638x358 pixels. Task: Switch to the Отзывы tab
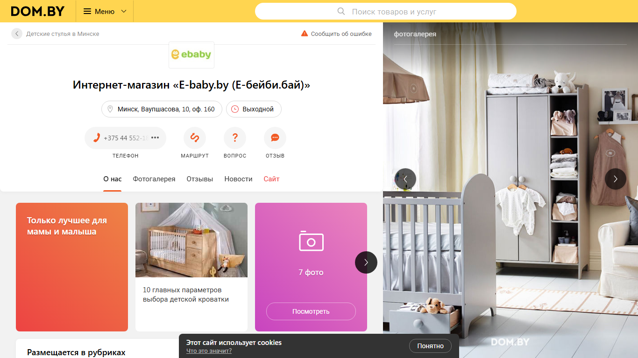pyautogui.click(x=200, y=179)
